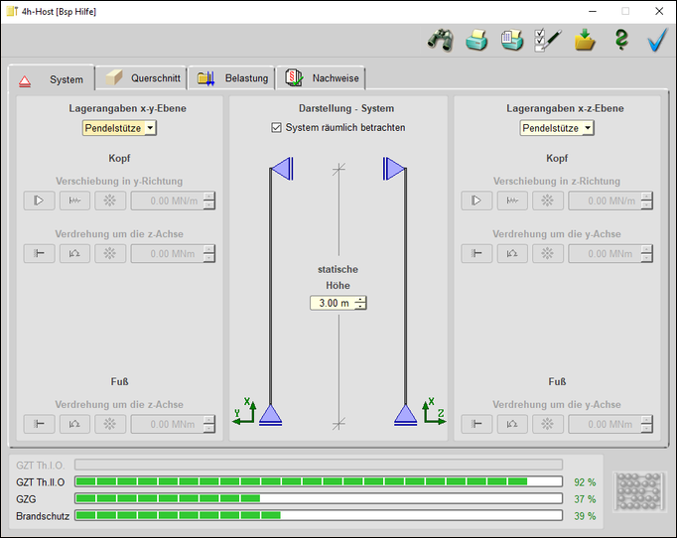Open Pendelstütze dropdown for x-y-Ebene
677x538 pixels.
click(x=150, y=128)
